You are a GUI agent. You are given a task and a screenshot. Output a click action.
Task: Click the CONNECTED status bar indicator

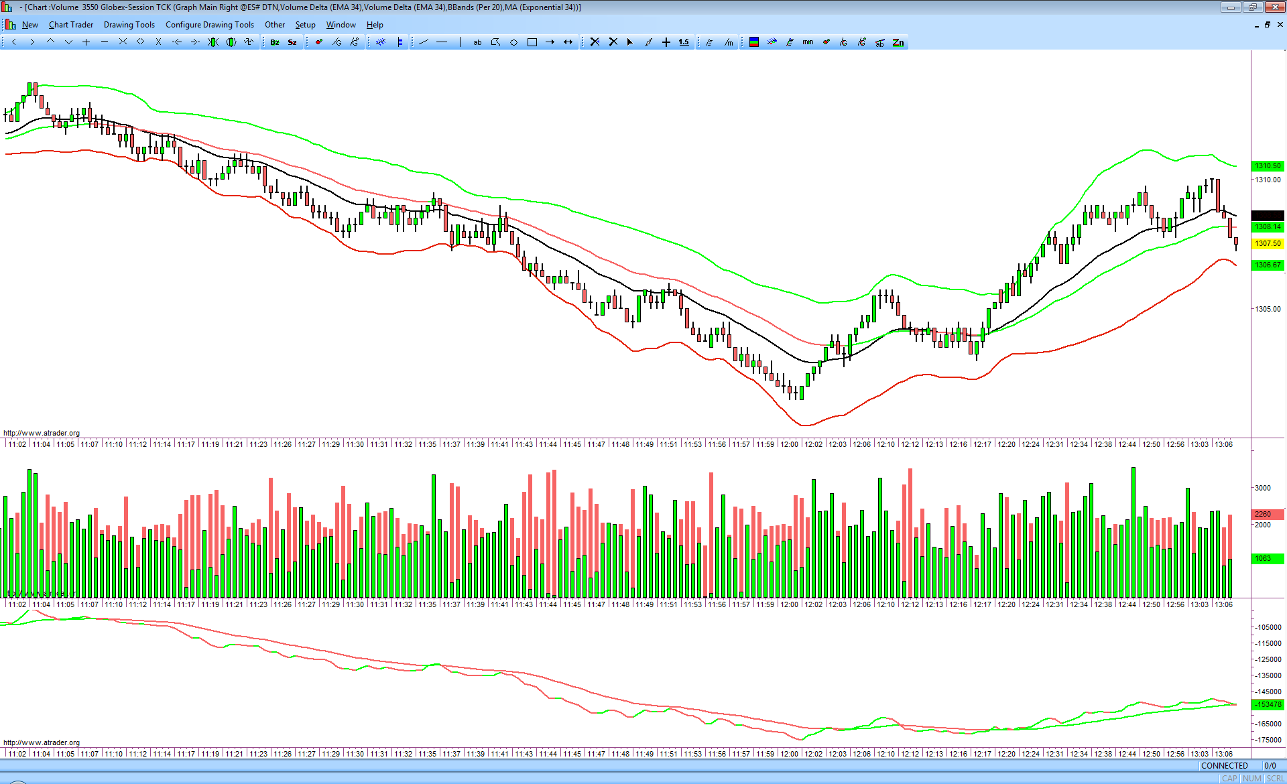(x=1225, y=765)
